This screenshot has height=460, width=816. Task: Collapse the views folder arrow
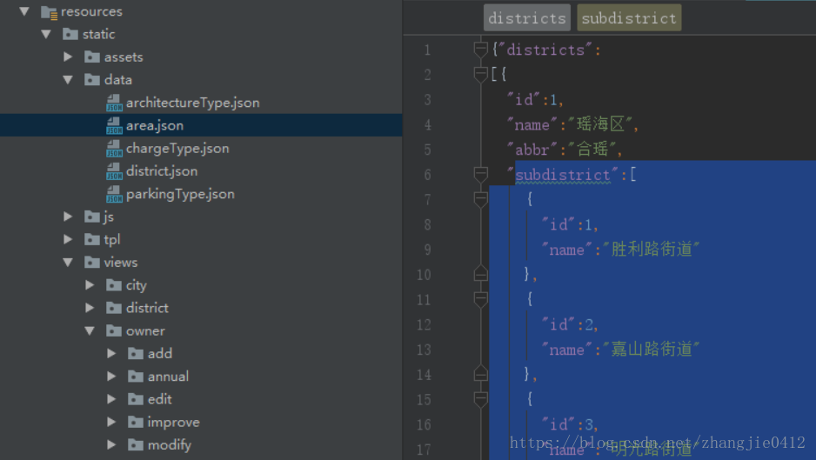pos(68,263)
